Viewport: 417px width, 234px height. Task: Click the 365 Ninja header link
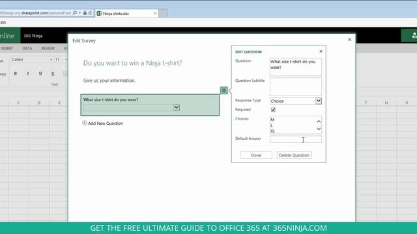pyautogui.click(x=33, y=36)
